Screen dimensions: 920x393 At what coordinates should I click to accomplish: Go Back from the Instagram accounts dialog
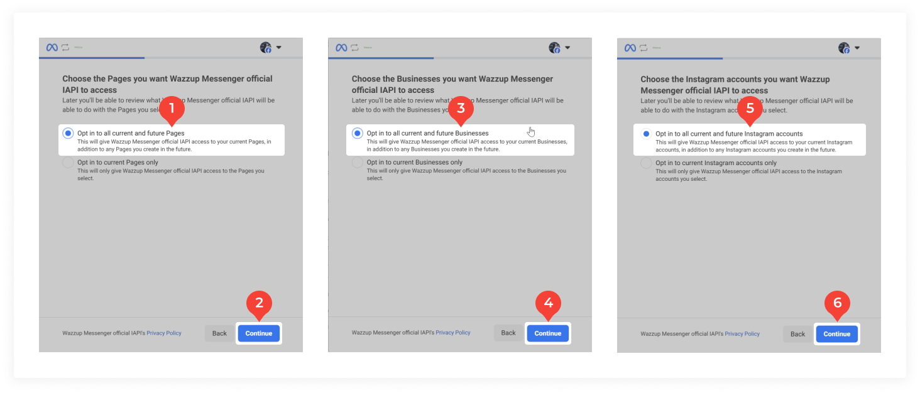pos(797,333)
